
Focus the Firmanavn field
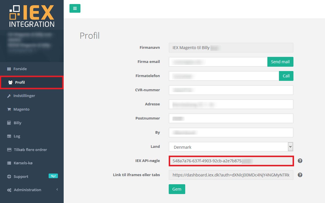(x=231, y=48)
